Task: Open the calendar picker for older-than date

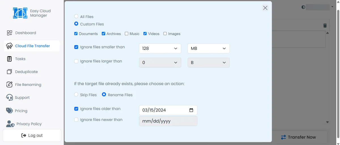Action: 191,110
